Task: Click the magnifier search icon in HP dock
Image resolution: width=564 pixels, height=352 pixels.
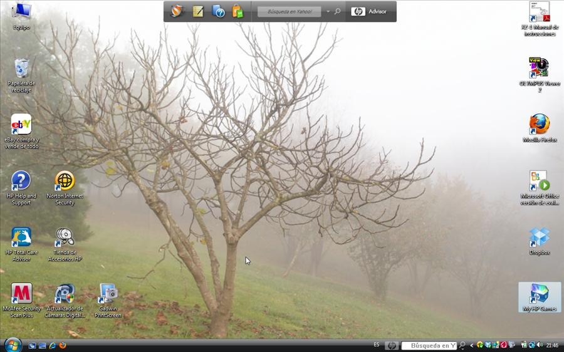Action: point(337,11)
